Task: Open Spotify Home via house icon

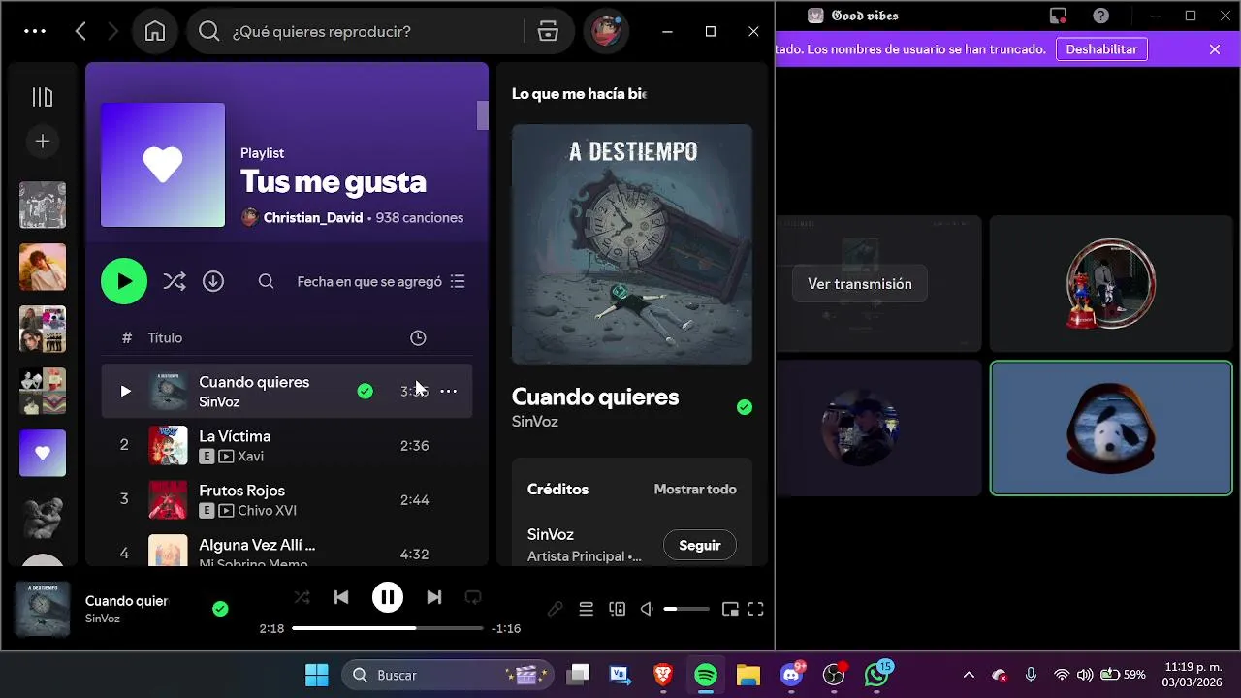Action: point(155,31)
